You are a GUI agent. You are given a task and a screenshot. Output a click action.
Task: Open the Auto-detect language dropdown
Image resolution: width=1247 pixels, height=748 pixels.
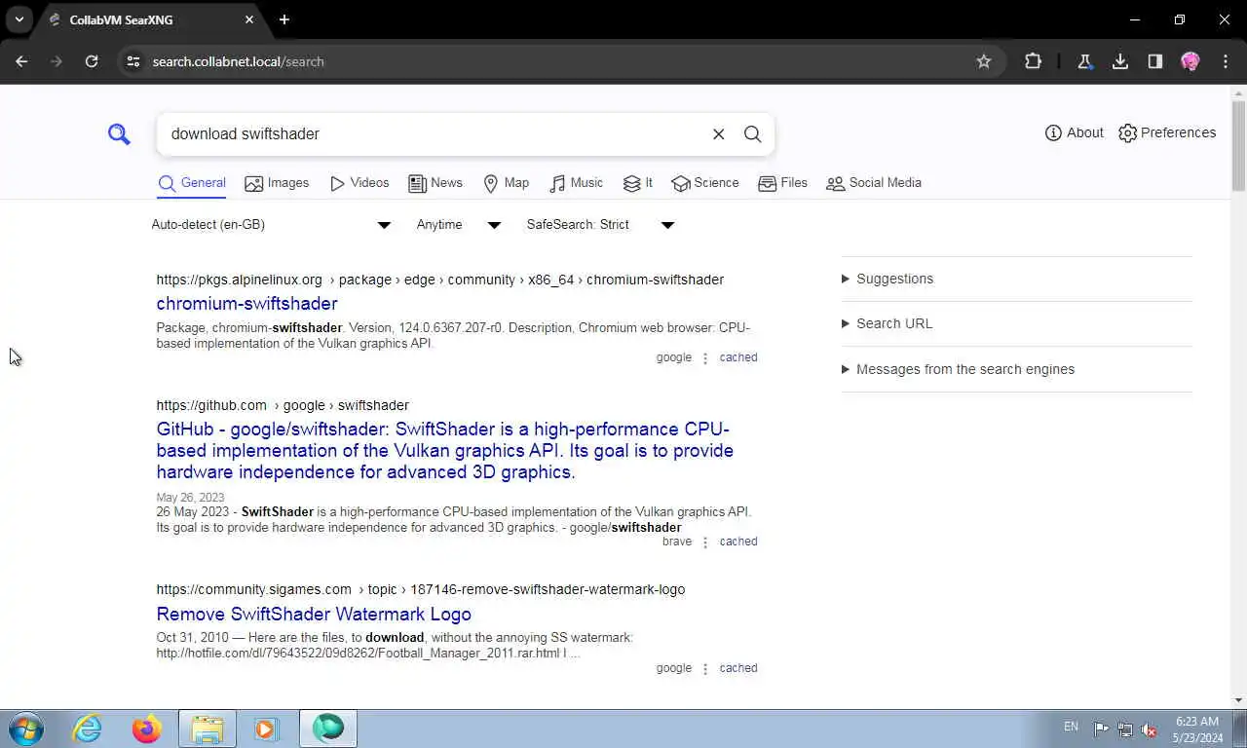(x=271, y=225)
